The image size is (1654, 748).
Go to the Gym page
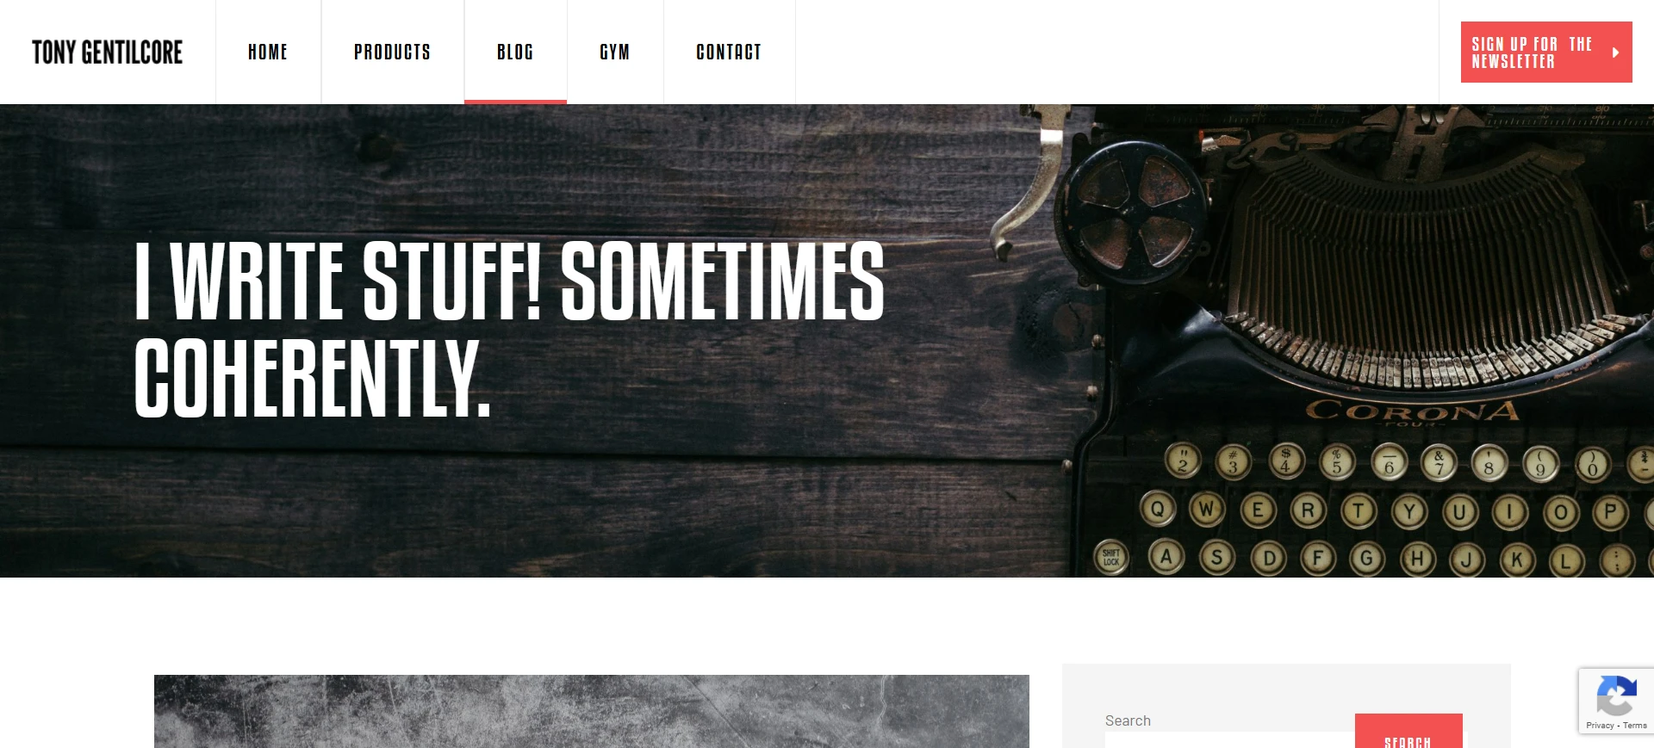point(614,53)
